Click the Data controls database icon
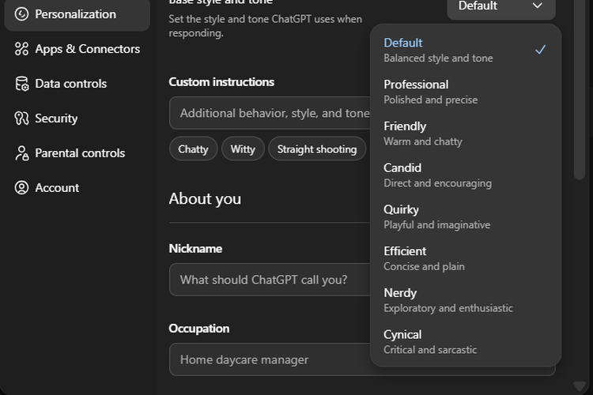The width and height of the screenshot is (593, 395). (x=21, y=84)
